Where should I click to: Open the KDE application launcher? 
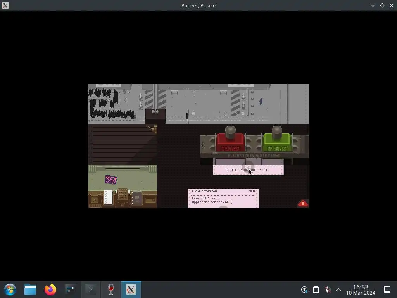click(10, 289)
